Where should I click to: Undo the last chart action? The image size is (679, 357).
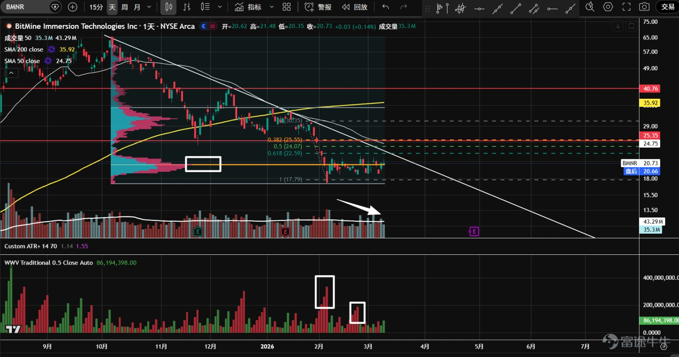(x=385, y=7)
